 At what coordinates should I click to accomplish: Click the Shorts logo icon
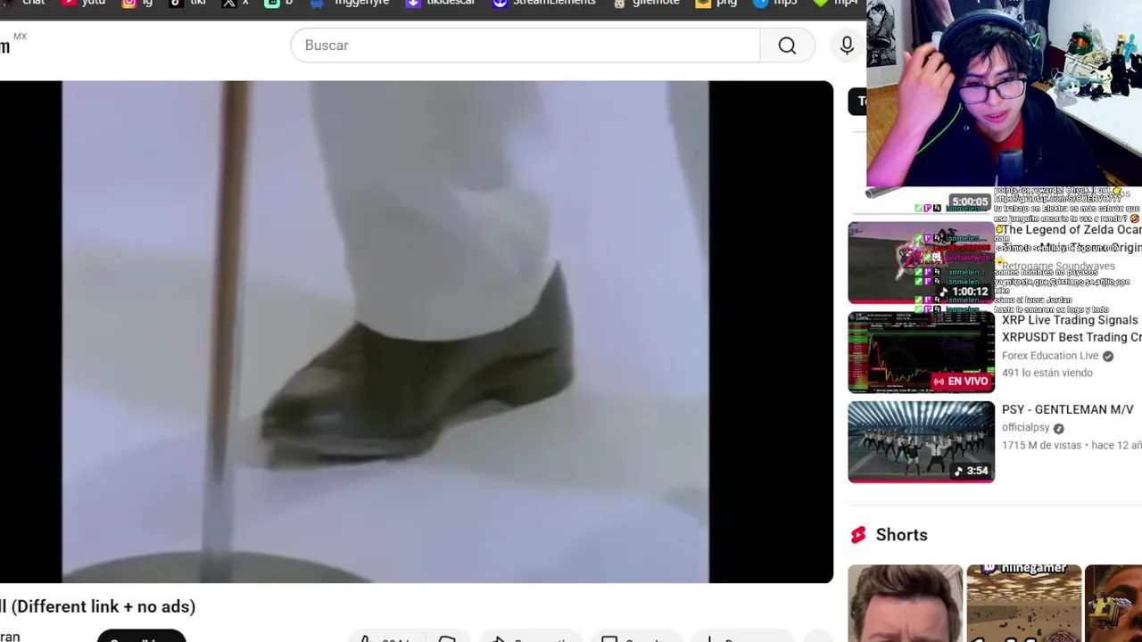point(858,535)
